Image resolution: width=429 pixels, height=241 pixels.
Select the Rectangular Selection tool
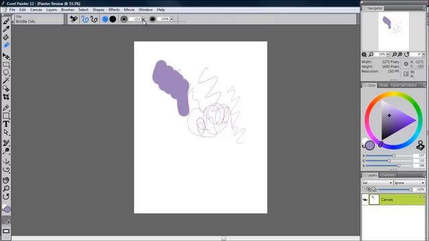click(x=6, y=65)
